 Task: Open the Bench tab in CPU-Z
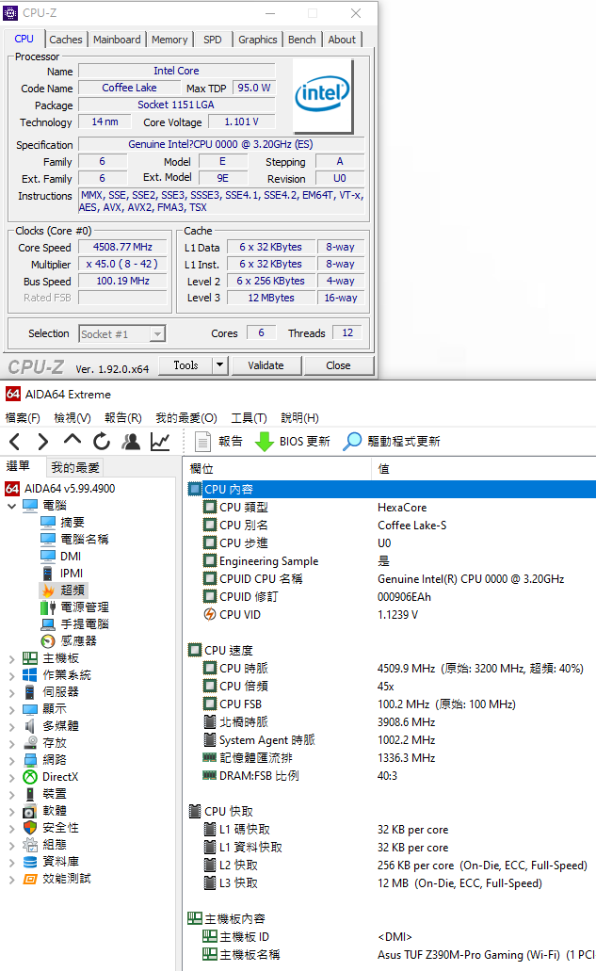tap(302, 40)
